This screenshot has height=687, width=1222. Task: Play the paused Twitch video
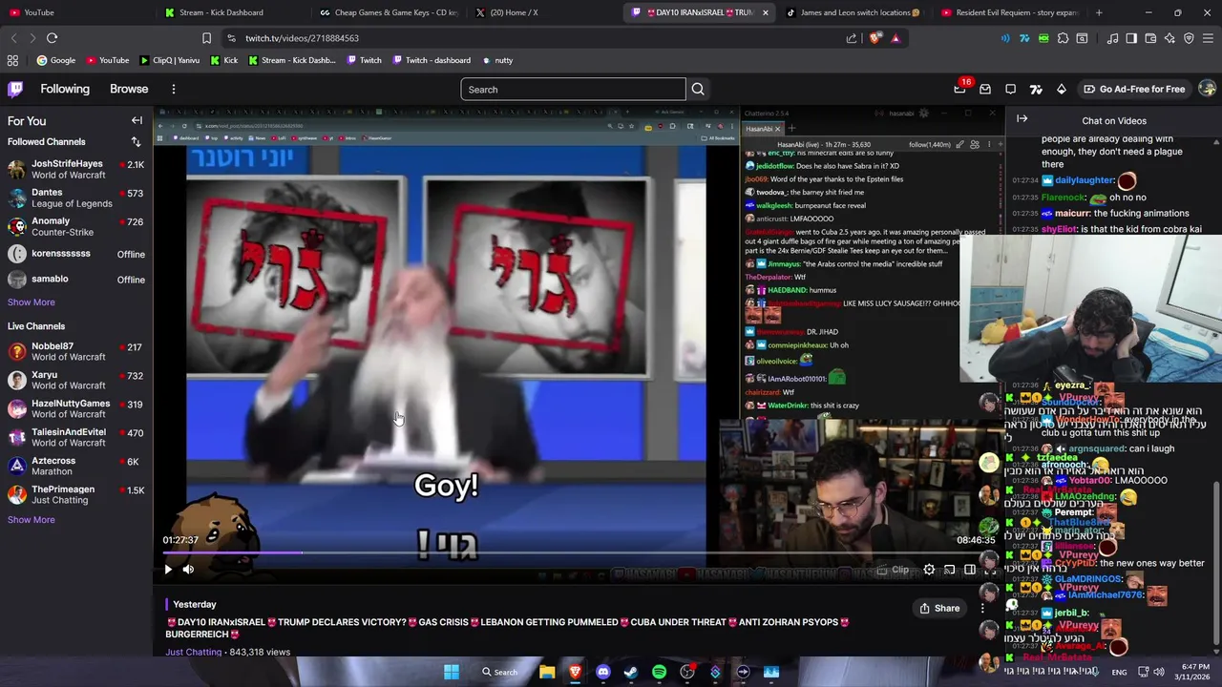point(168,570)
